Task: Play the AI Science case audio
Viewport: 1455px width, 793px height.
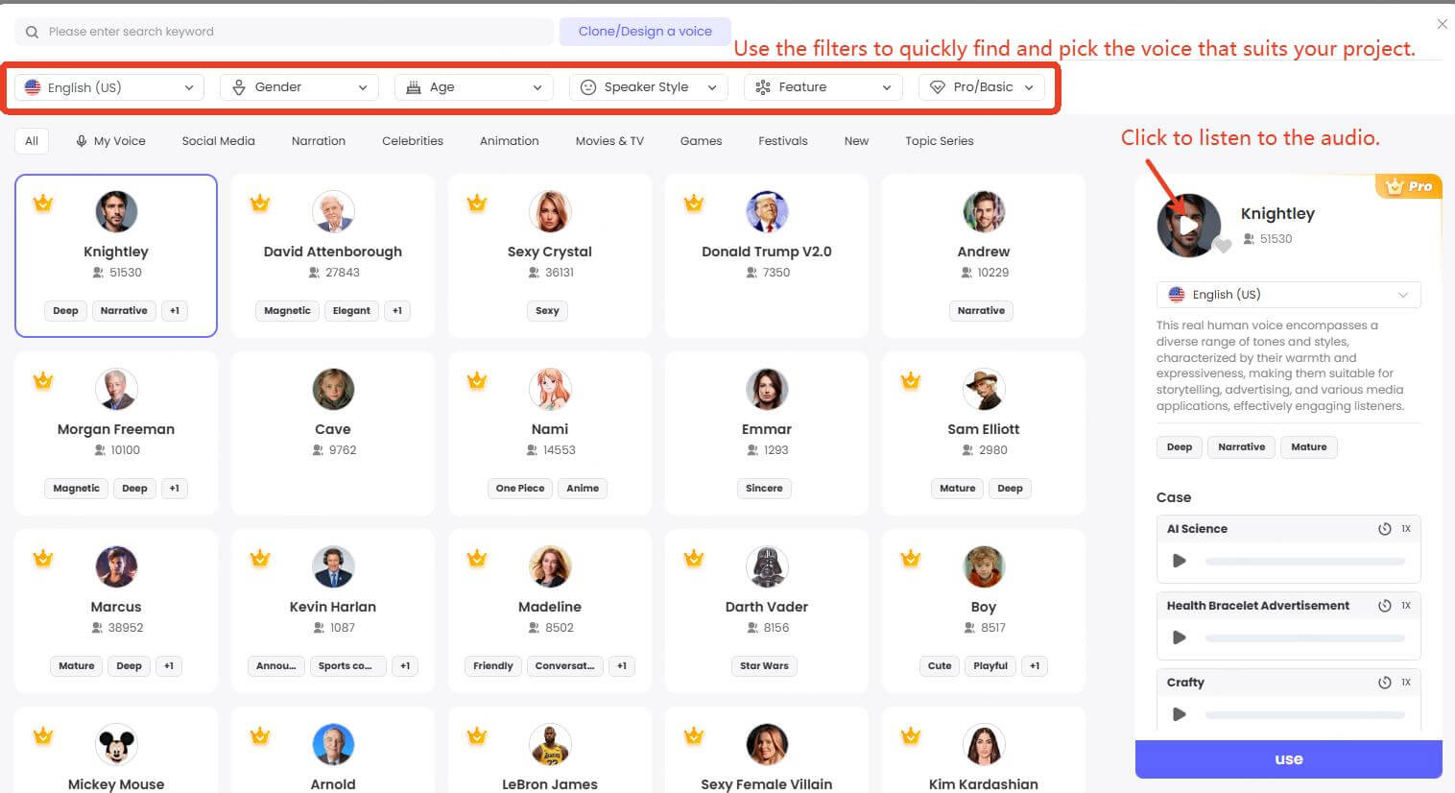Action: point(1180,560)
